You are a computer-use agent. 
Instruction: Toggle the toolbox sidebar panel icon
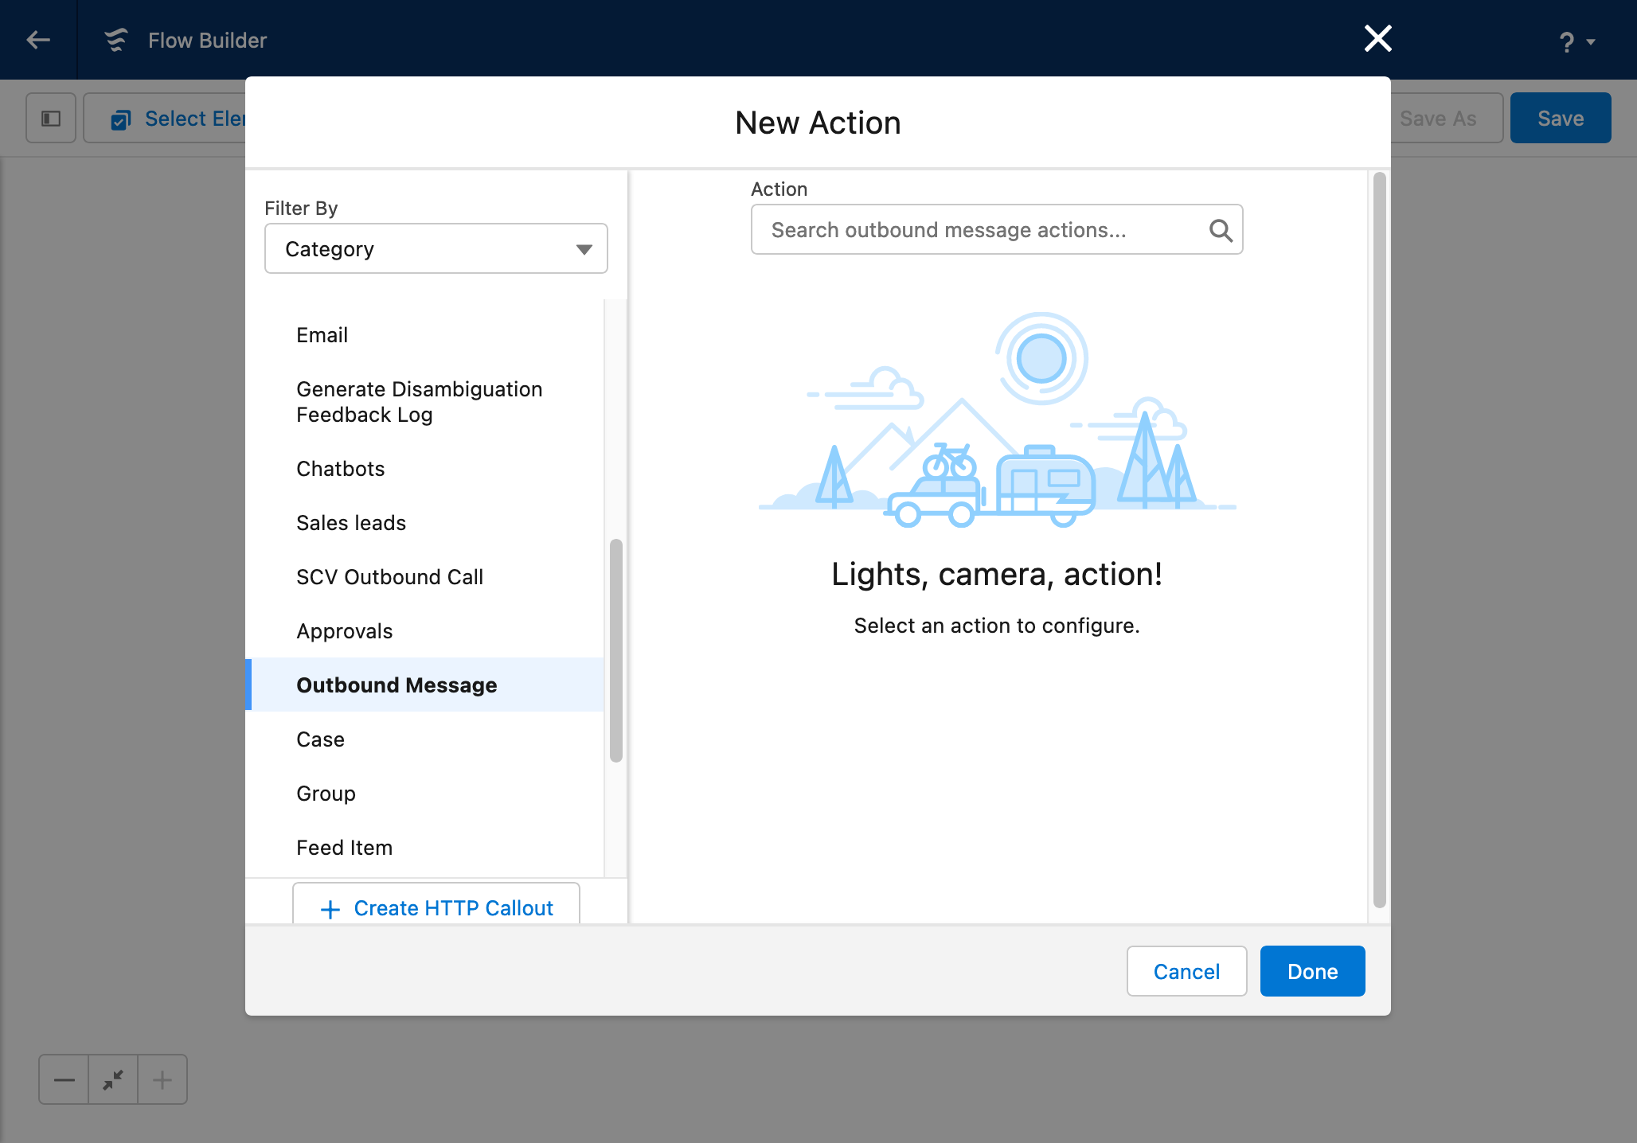(51, 119)
